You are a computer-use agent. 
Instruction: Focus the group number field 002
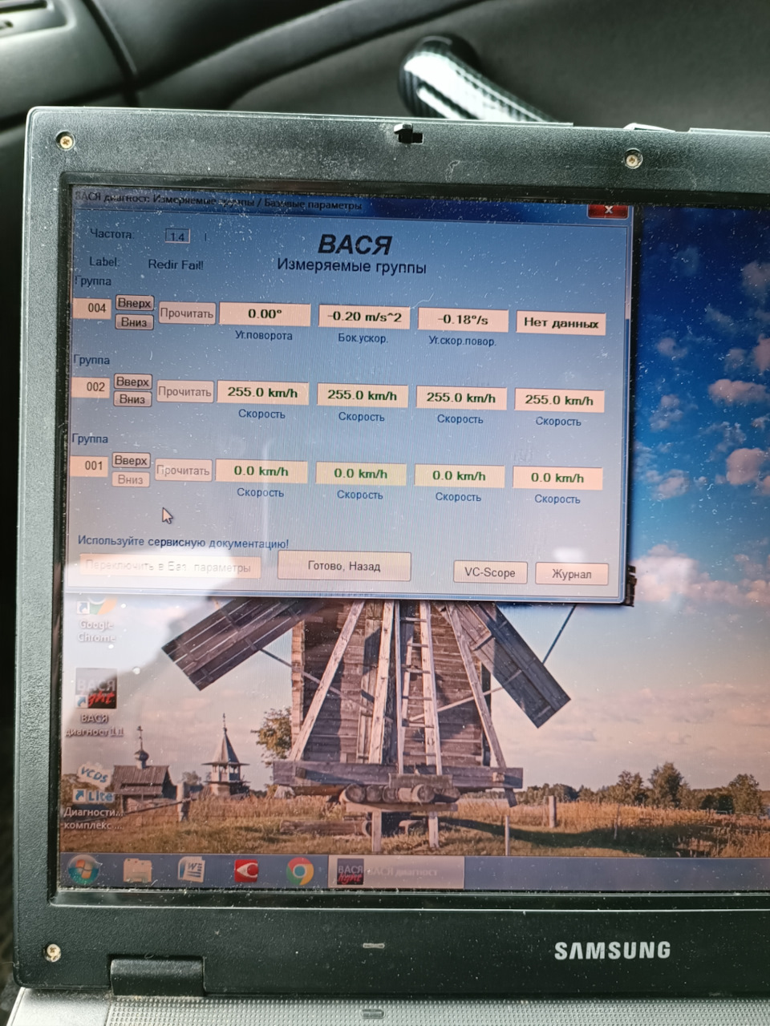[91, 386]
